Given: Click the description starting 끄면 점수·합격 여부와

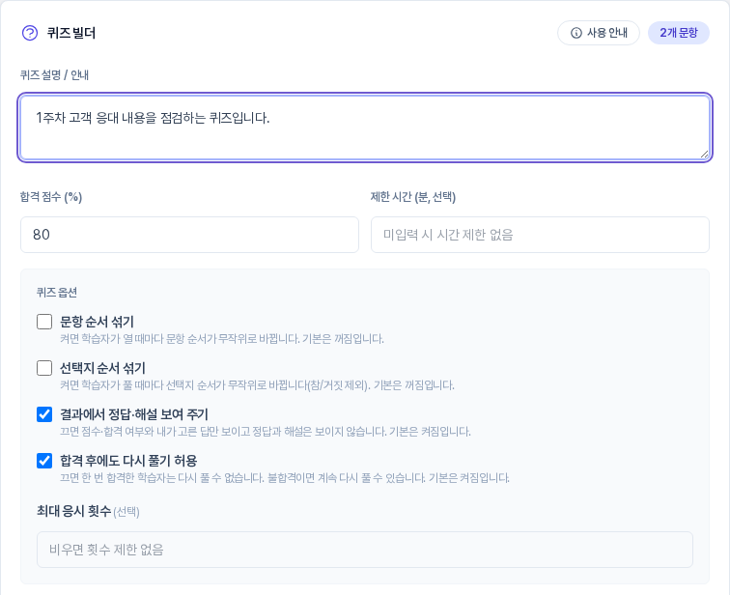Looking at the screenshot, I should coord(266,432).
